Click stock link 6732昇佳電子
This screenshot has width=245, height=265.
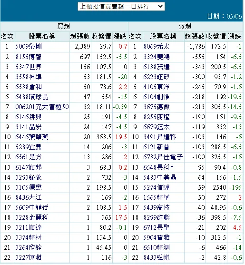[x=163, y=157]
